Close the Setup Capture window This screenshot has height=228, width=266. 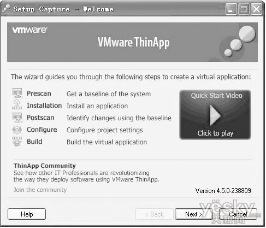[x=256, y=9]
